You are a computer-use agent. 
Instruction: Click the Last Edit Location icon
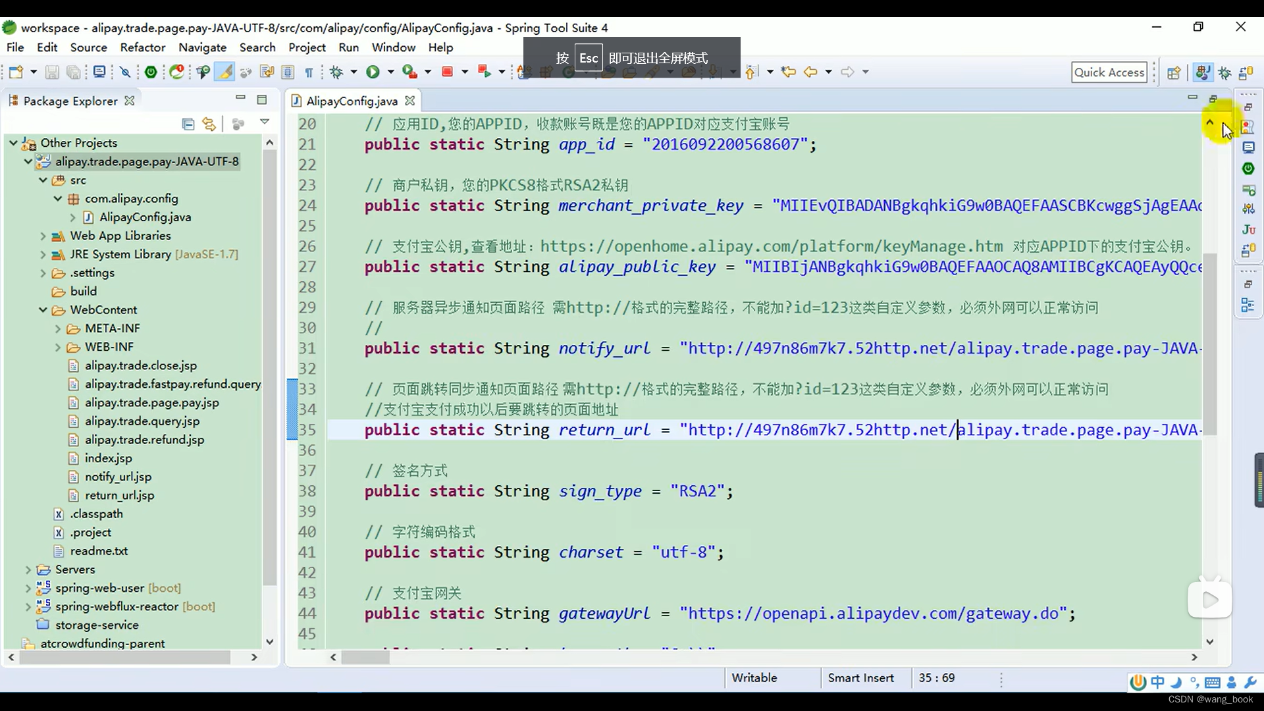(788, 72)
